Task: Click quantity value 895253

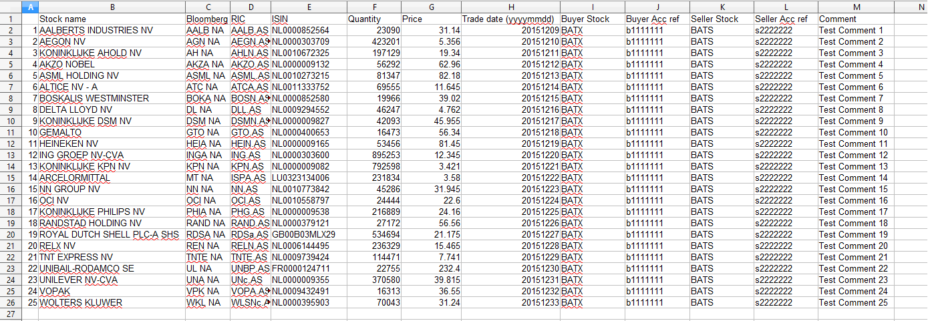Action: (374, 155)
